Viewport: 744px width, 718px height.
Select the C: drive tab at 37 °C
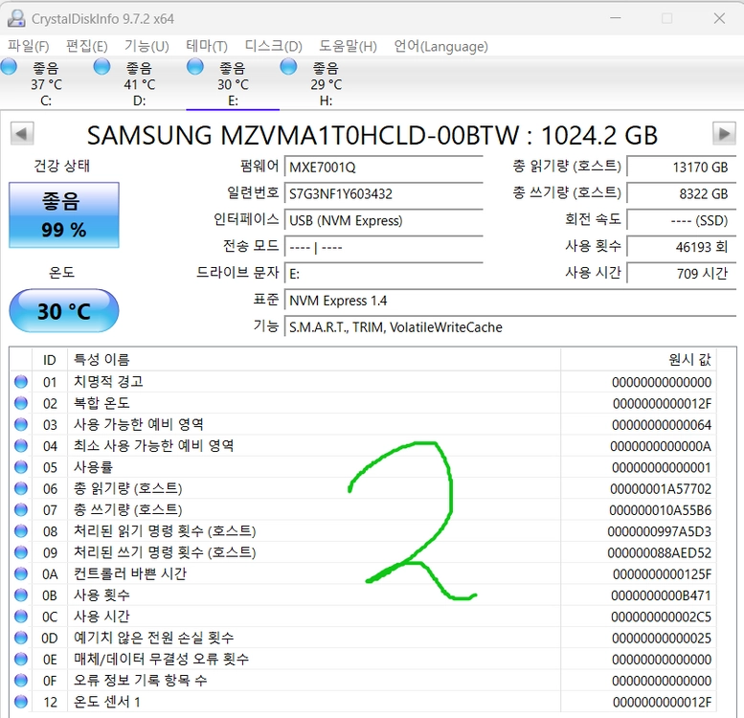pyautogui.click(x=46, y=84)
